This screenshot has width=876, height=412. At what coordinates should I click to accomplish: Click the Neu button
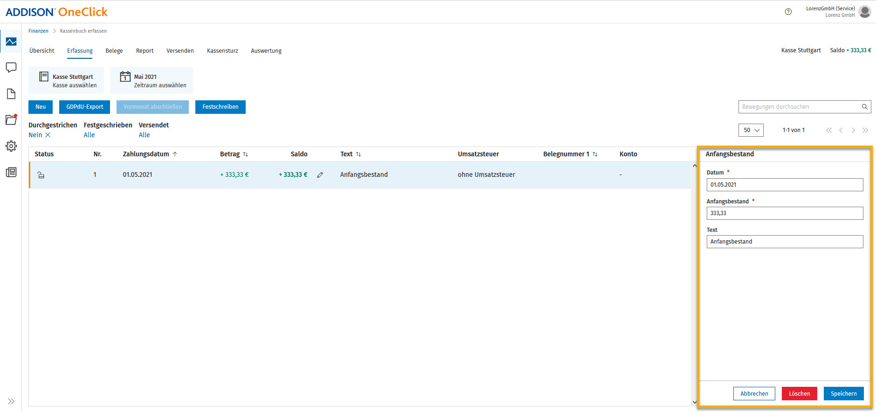[x=41, y=107]
